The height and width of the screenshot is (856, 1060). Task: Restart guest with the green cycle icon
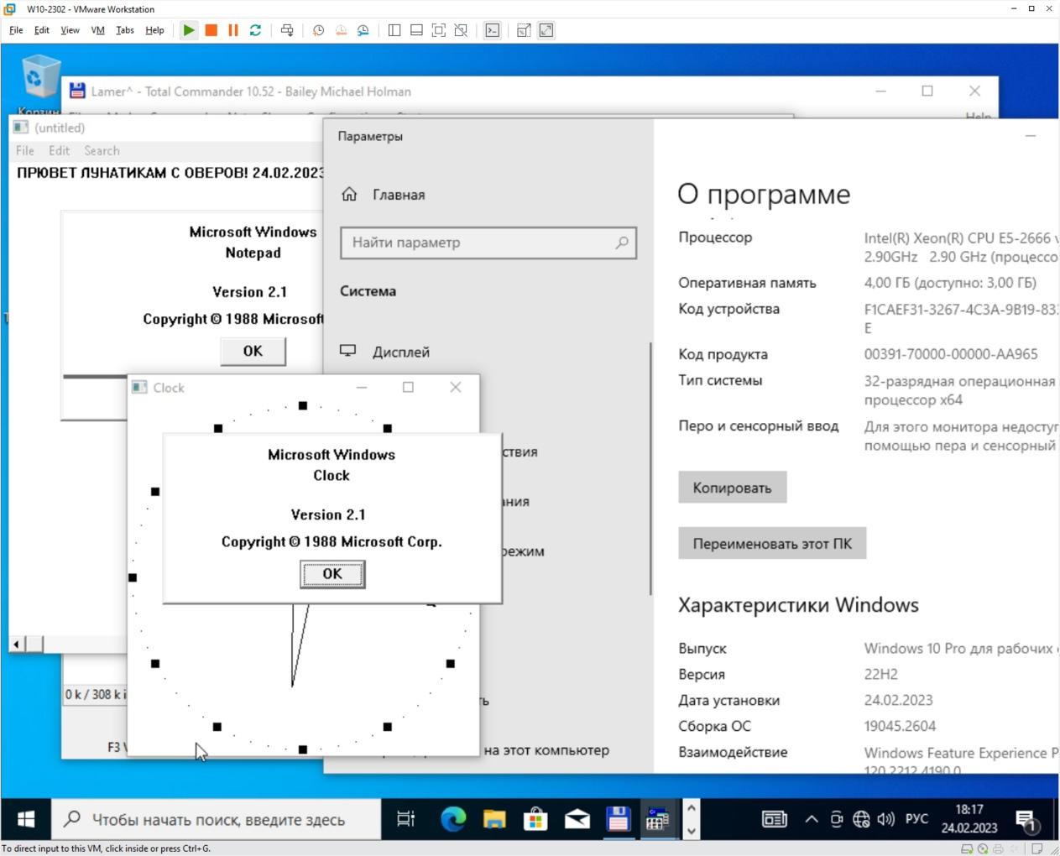[x=255, y=30]
